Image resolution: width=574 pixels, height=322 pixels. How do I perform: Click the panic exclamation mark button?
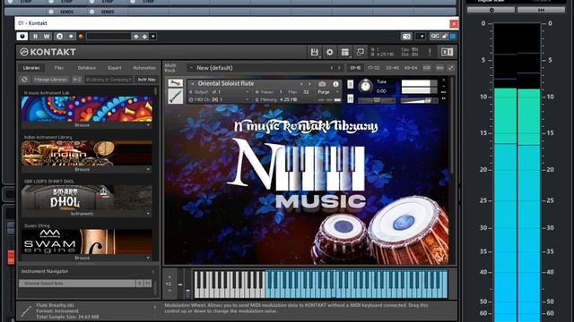(430, 52)
